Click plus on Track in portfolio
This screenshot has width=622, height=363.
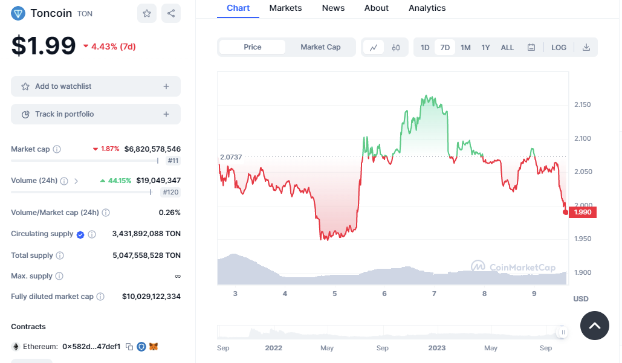click(166, 114)
